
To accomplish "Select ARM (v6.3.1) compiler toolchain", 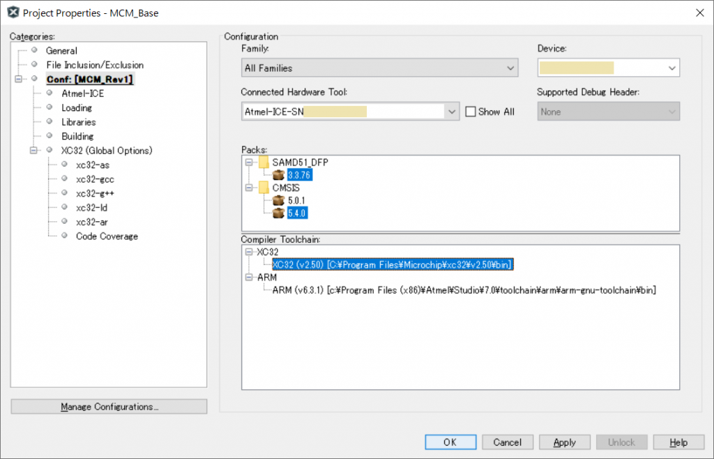I will coord(464,290).
